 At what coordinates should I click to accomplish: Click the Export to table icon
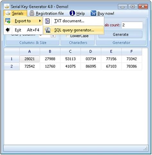pyautogui.click(x=8, y=21)
